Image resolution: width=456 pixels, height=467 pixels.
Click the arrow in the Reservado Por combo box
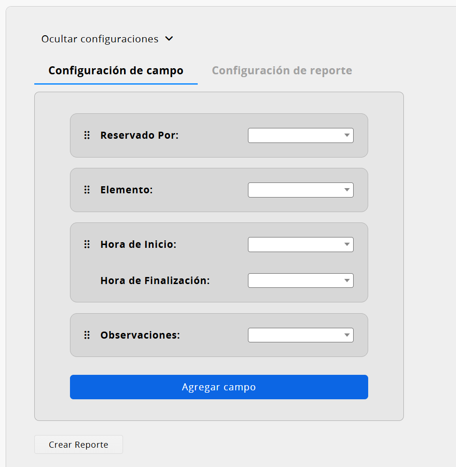click(x=347, y=135)
